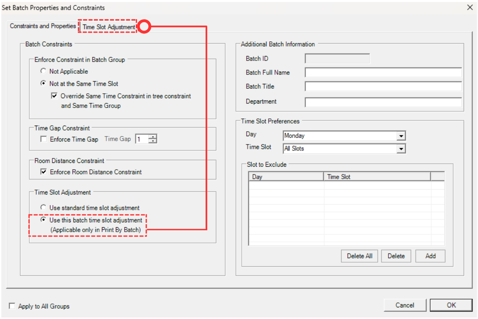Click the Batch Full Name field
Viewport: 478px width, 319px height.
click(383, 73)
